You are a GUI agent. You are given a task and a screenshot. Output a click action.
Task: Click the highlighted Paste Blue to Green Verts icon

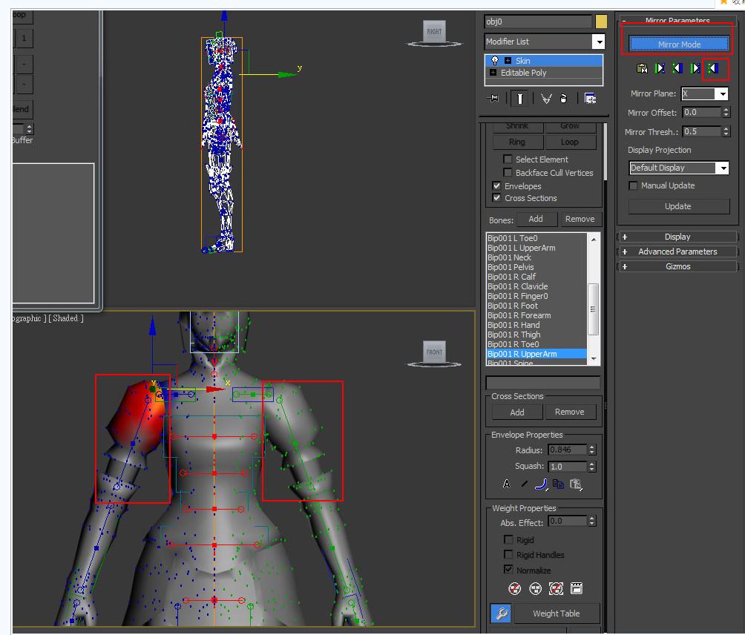click(x=713, y=68)
